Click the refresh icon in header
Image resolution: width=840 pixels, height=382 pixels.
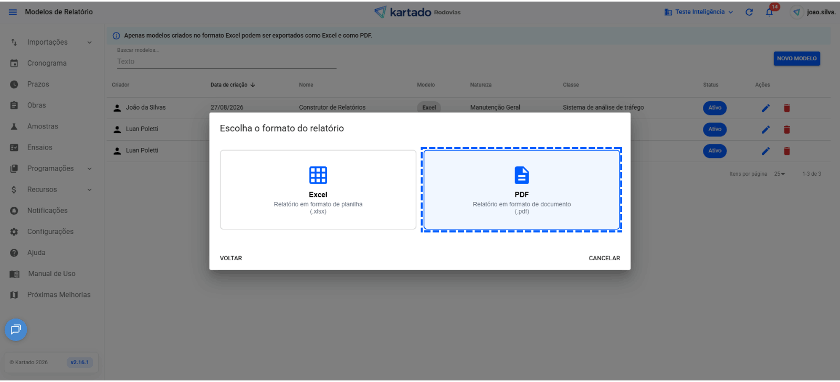coord(749,12)
